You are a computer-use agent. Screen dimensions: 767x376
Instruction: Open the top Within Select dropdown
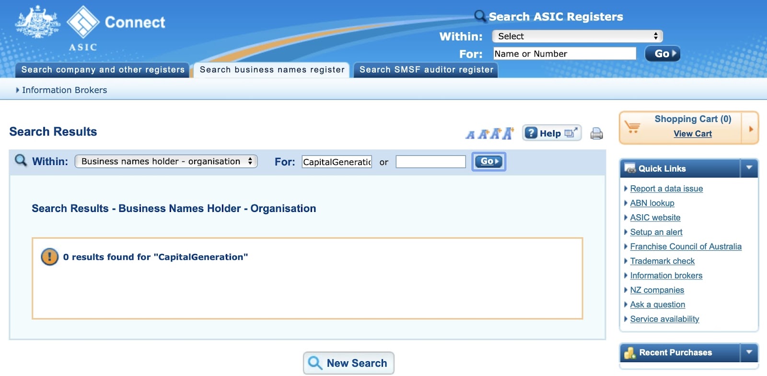[x=577, y=36]
